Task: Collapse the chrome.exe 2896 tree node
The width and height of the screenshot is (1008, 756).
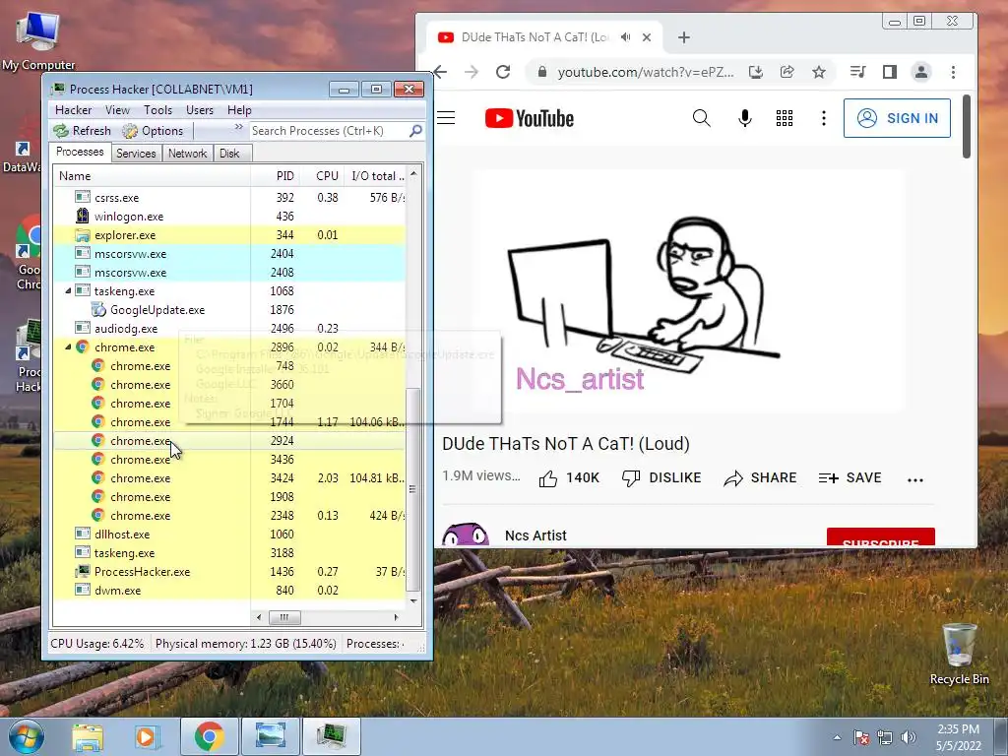Action: tap(68, 347)
